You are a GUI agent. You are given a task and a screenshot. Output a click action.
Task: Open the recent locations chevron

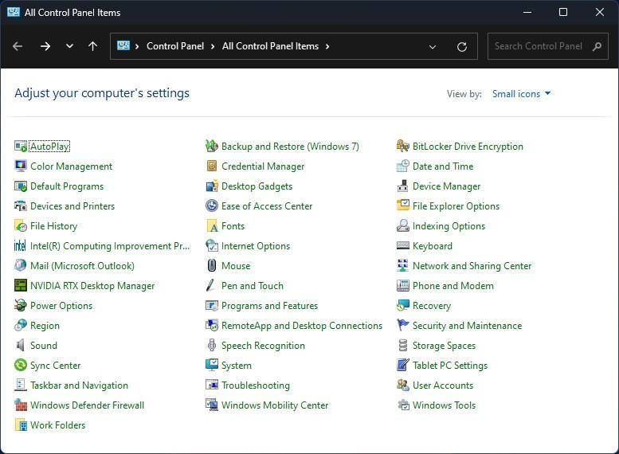69,46
